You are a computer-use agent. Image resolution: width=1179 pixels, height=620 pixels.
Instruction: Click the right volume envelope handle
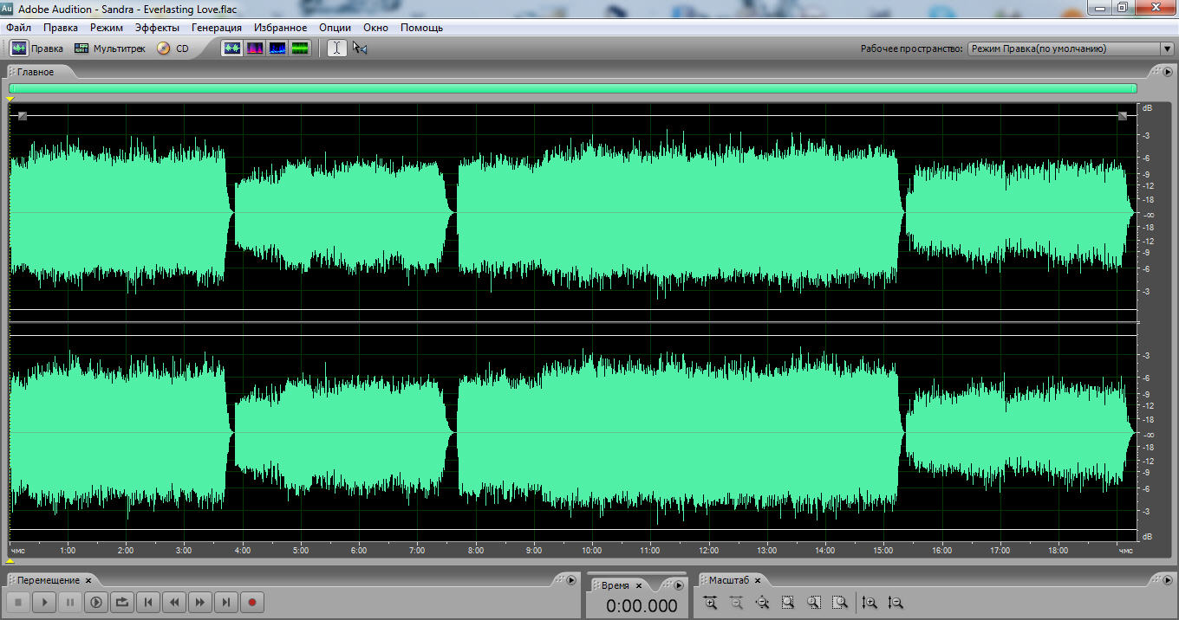point(1123,116)
